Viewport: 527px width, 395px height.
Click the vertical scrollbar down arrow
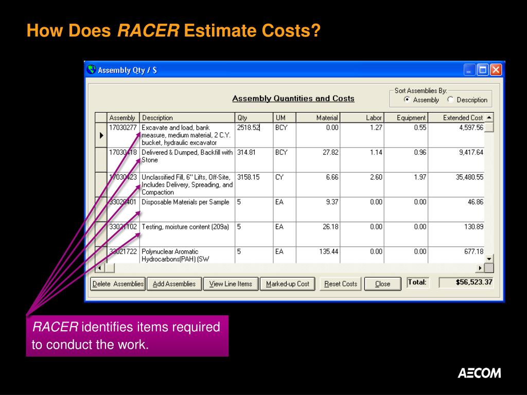coord(489,259)
